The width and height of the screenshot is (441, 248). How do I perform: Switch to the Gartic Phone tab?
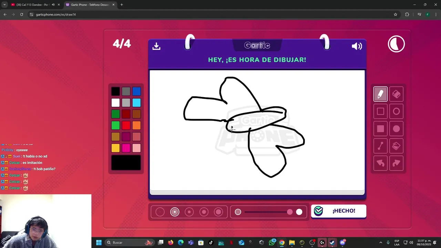pyautogui.click(x=90, y=5)
